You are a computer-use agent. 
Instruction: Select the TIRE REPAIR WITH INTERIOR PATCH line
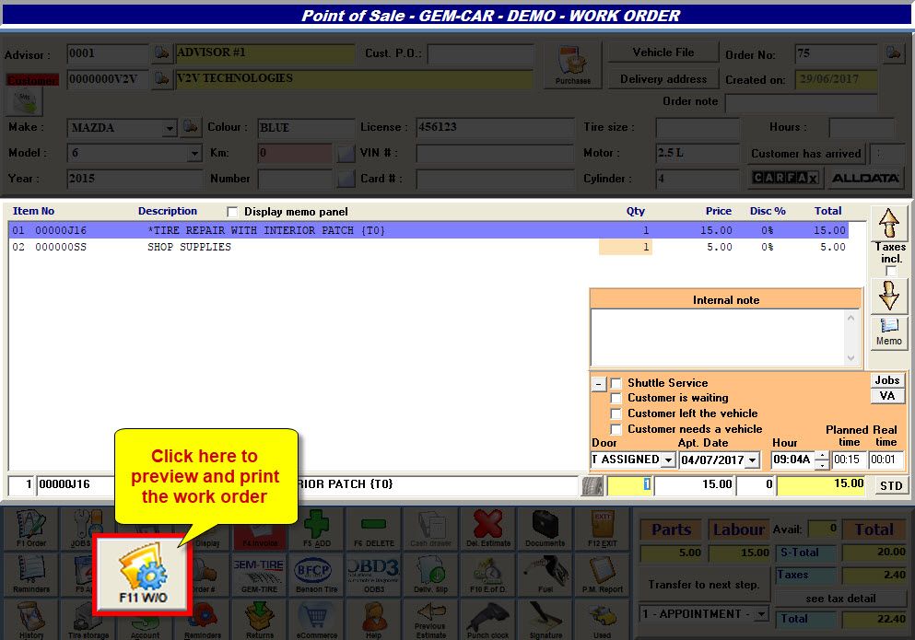tap(428, 230)
